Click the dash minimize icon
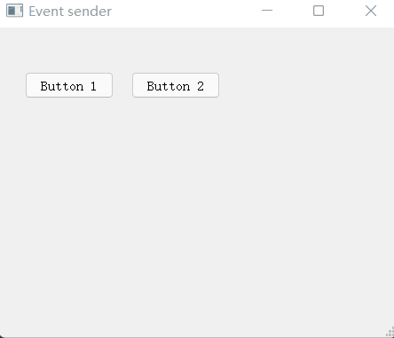The image size is (394, 338). [x=267, y=11]
